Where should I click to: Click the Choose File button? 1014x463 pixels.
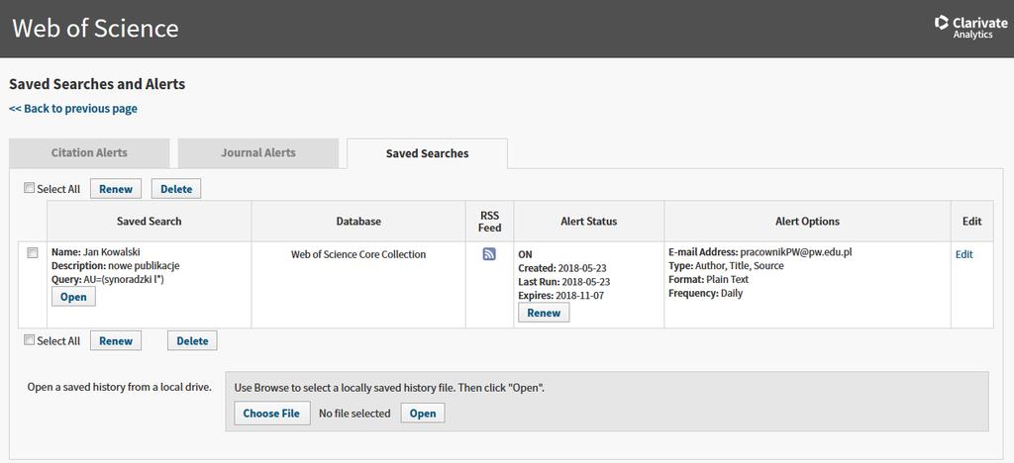point(271,414)
